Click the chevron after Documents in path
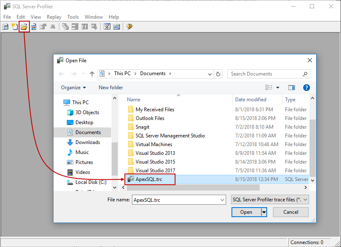This screenshot has width=341, height=247. pos(170,74)
